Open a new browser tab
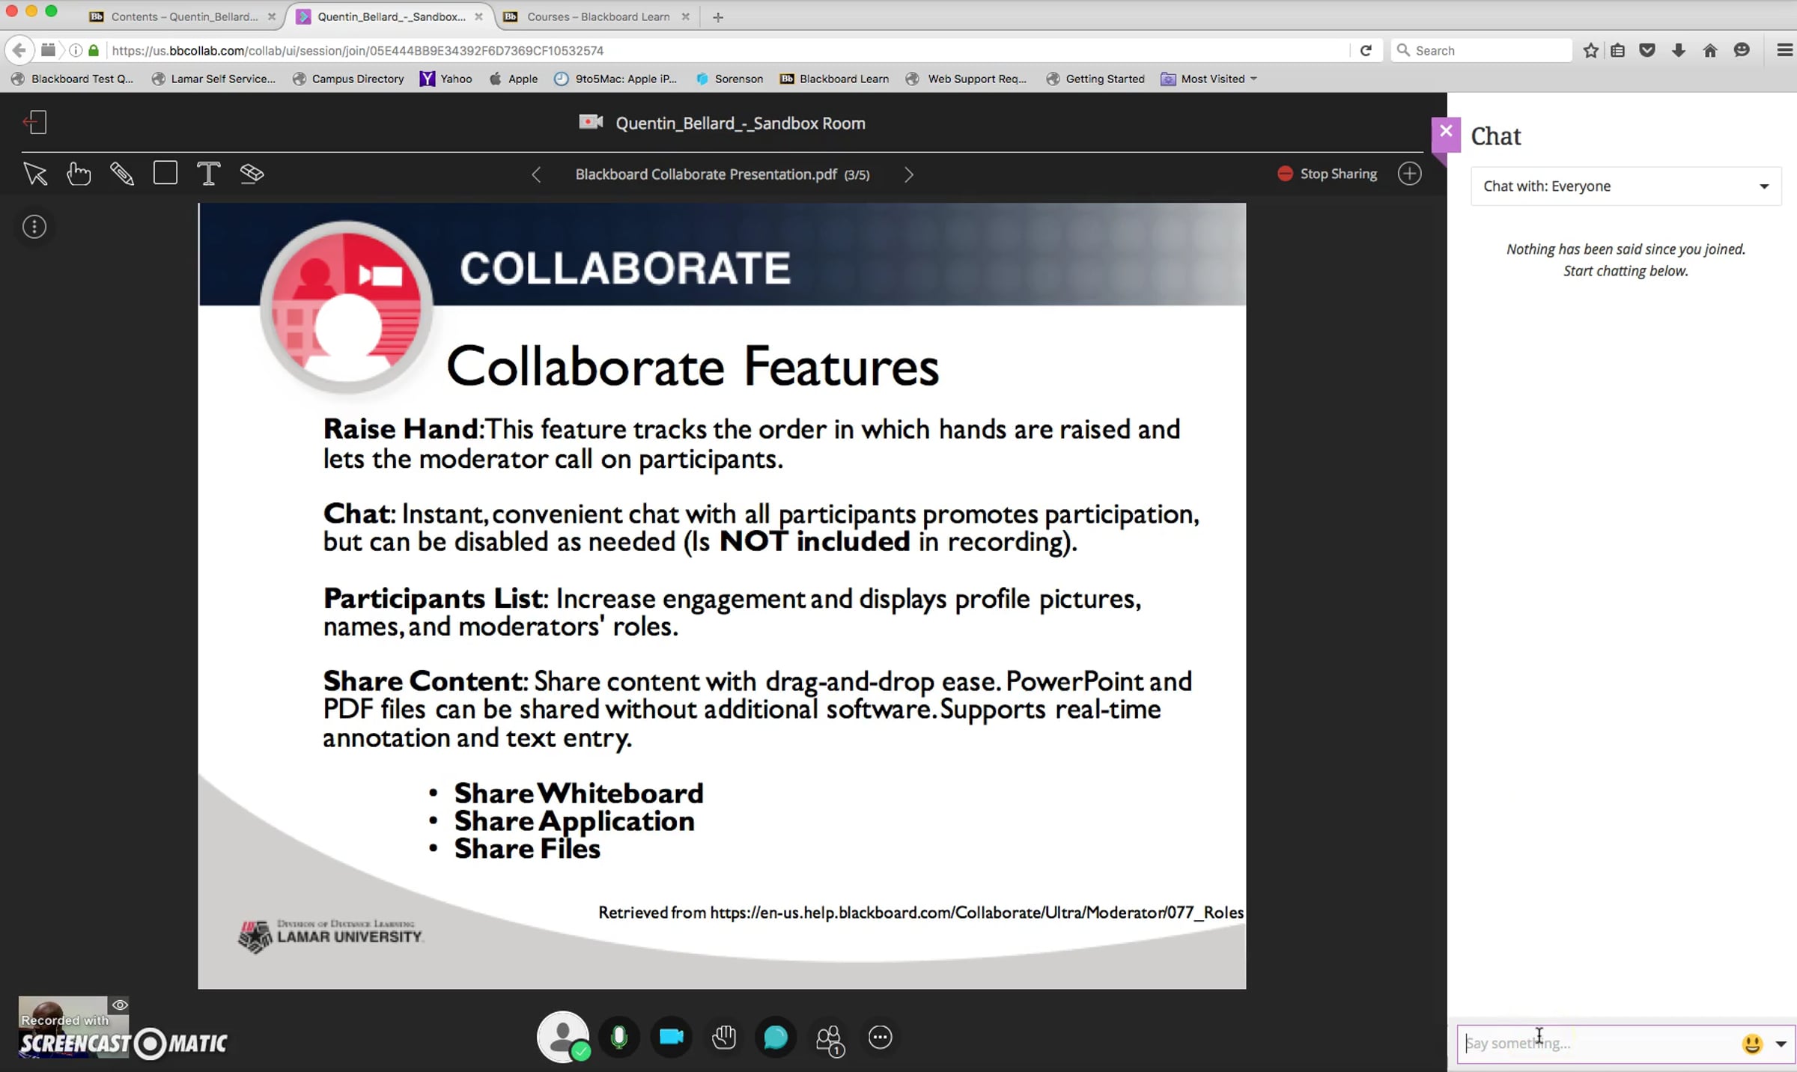The image size is (1797, 1072). [718, 16]
